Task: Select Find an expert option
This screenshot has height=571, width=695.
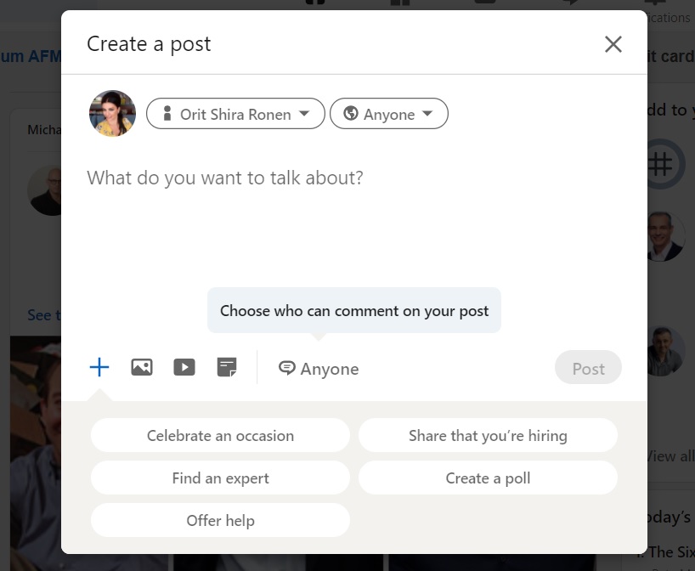Action: click(220, 478)
